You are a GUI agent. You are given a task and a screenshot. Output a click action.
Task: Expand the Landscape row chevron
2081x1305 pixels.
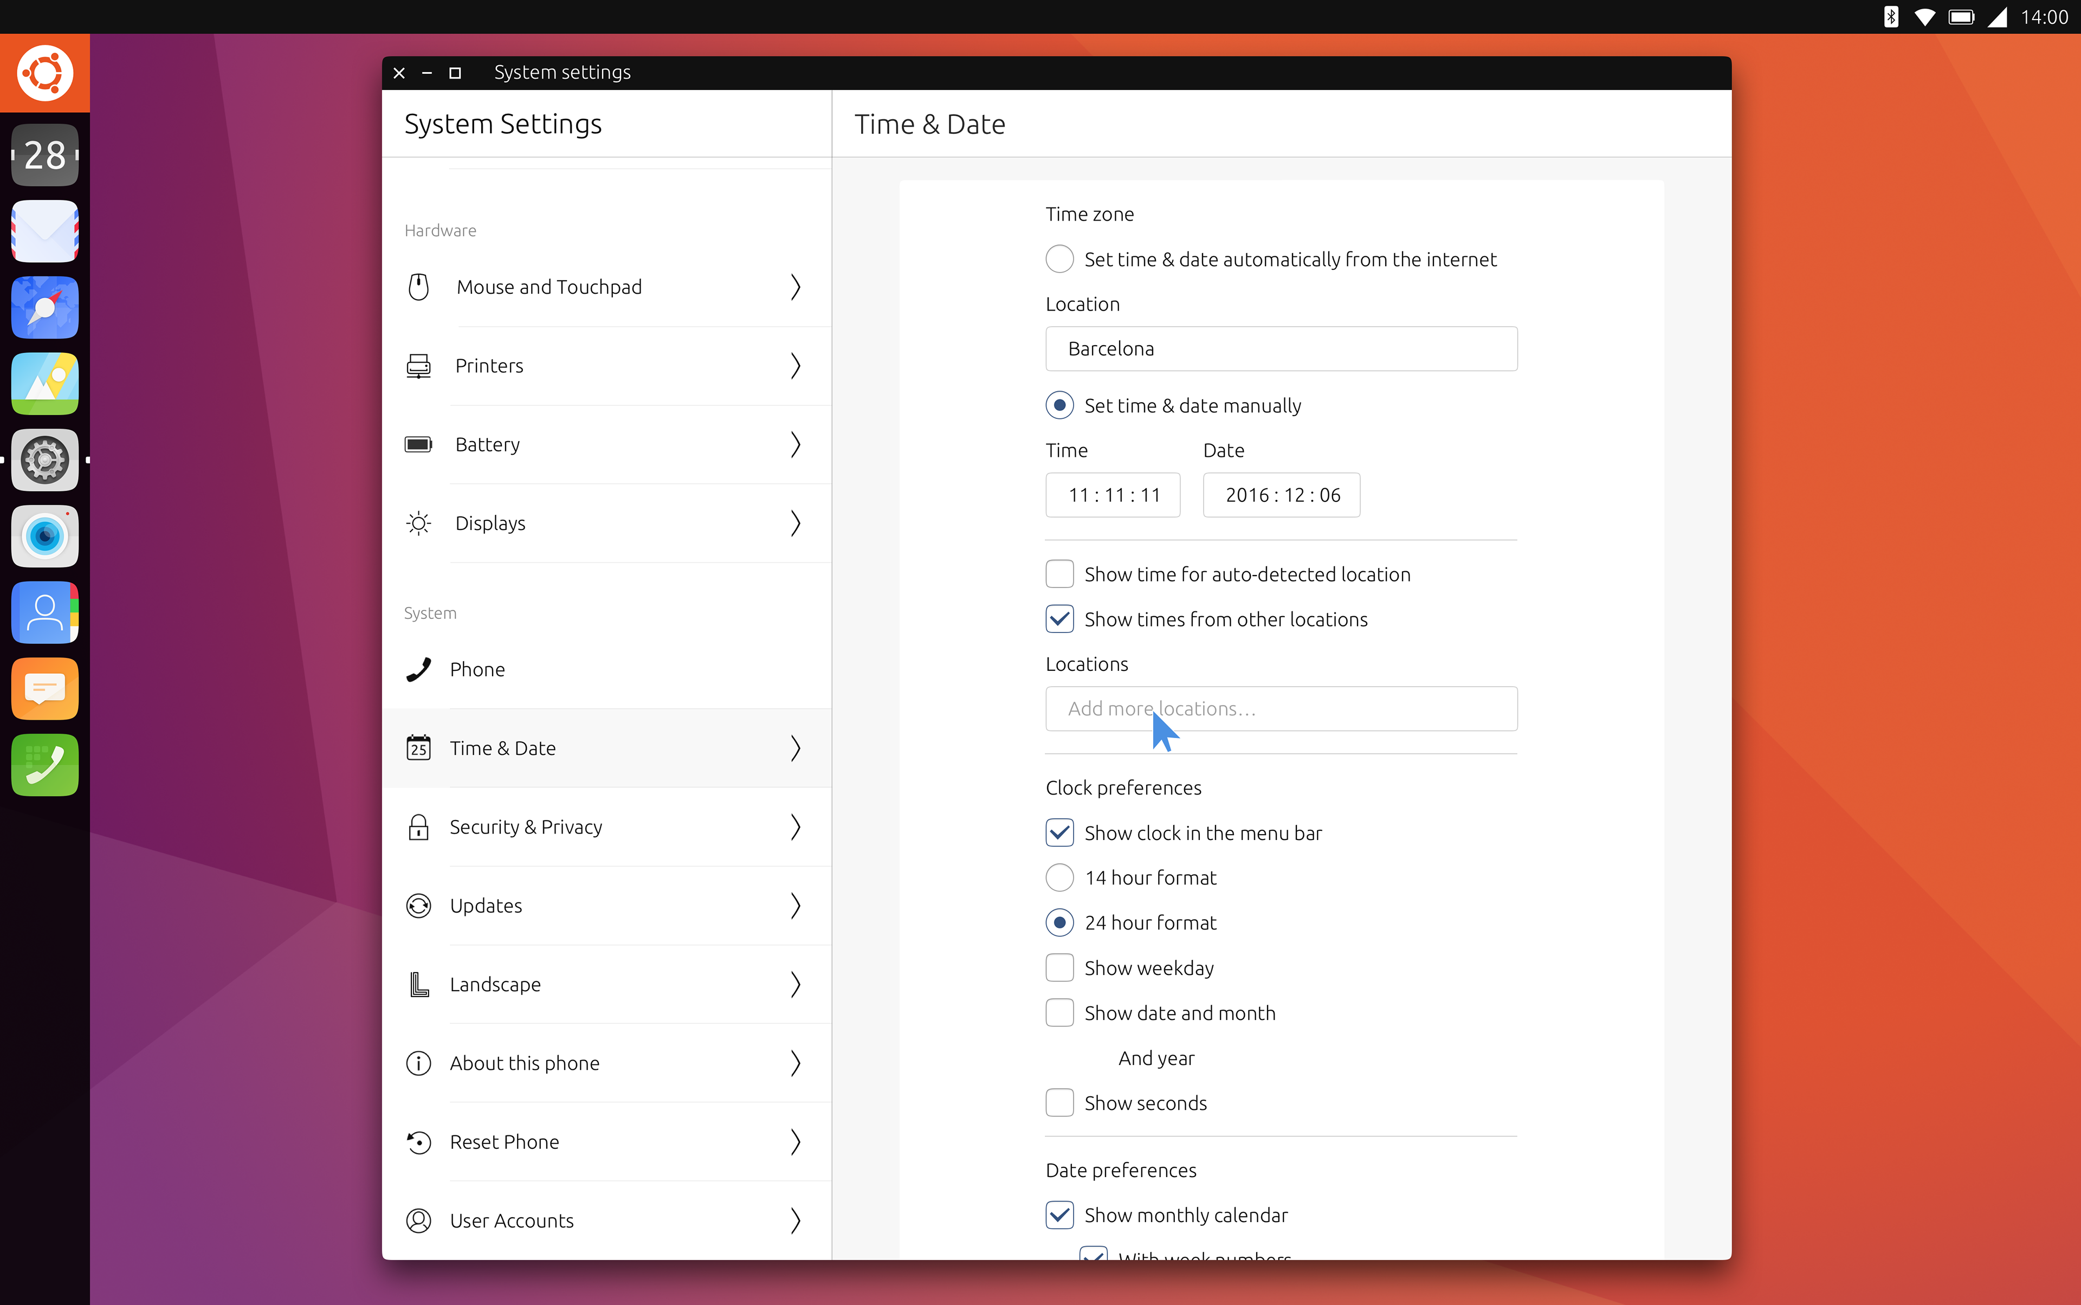pos(796,984)
